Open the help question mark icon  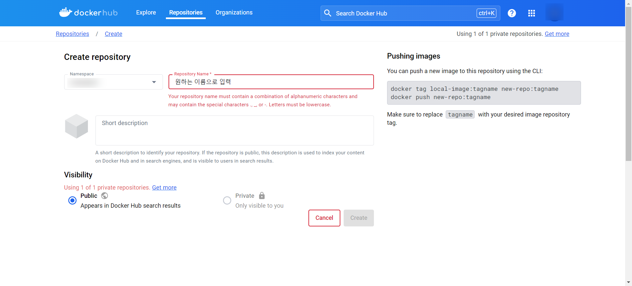coord(512,13)
